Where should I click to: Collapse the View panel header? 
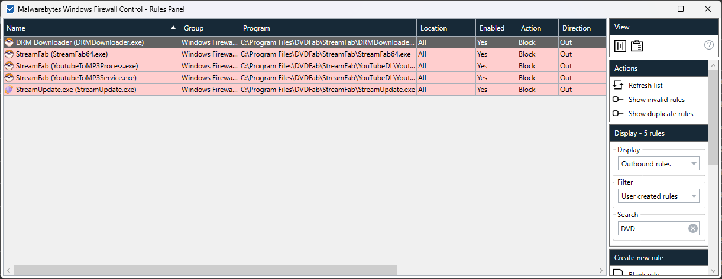coord(664,27)
